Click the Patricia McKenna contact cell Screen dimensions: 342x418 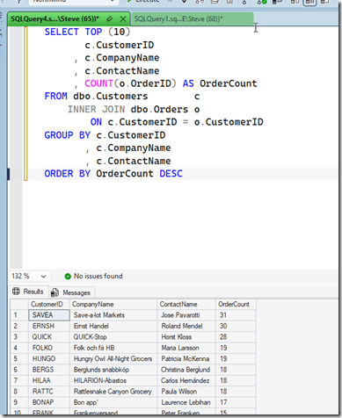pos(186,359)
